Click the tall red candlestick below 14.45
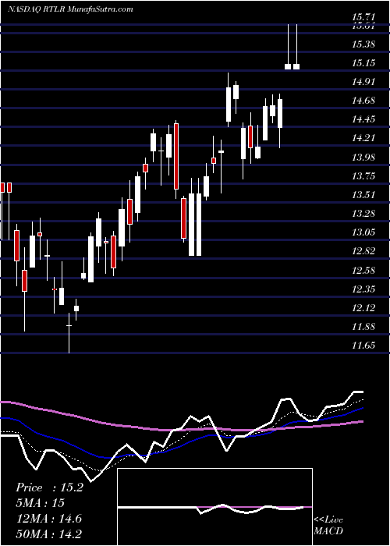Viewport: 390px width, 546px height. point(176,159)
